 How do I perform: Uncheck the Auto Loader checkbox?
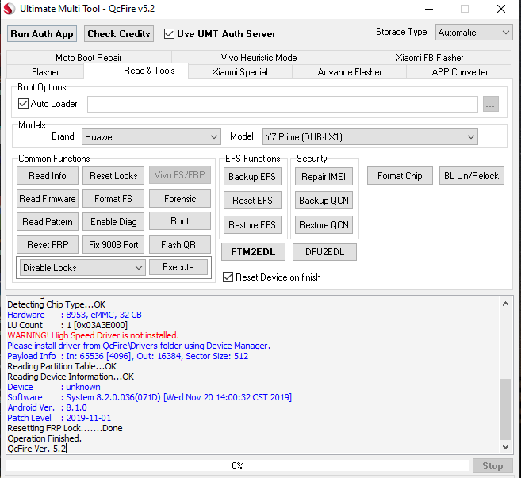(x=23, y=104)
